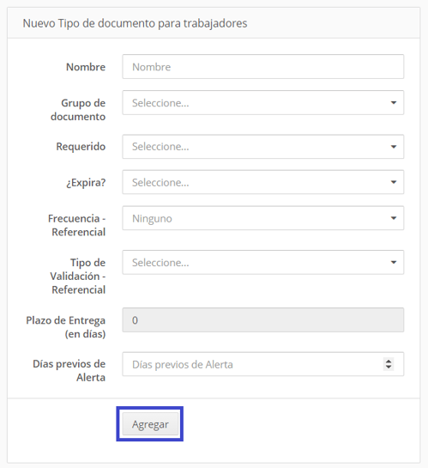Click the Días previos de Alerta label
The width and height of the screenshot is (428, 468).
[69, 371]
